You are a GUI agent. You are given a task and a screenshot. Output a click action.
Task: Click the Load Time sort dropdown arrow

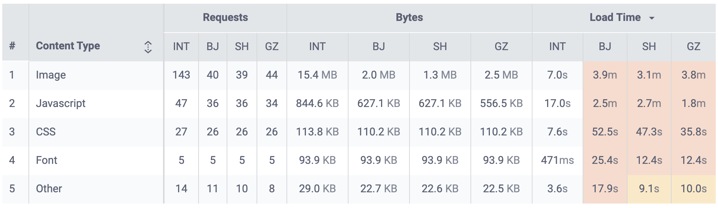[x=651, y=18]
